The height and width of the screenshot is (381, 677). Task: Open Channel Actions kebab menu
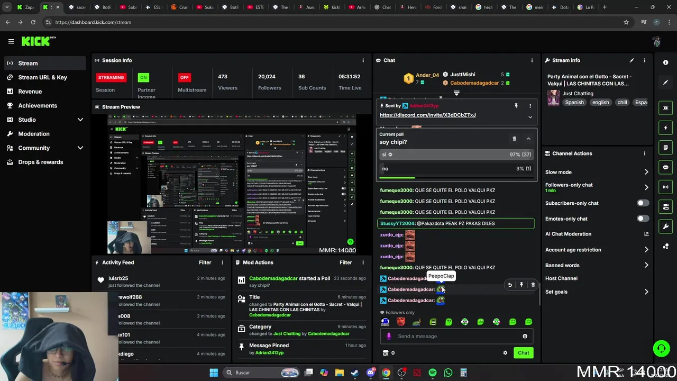point(644,153)
